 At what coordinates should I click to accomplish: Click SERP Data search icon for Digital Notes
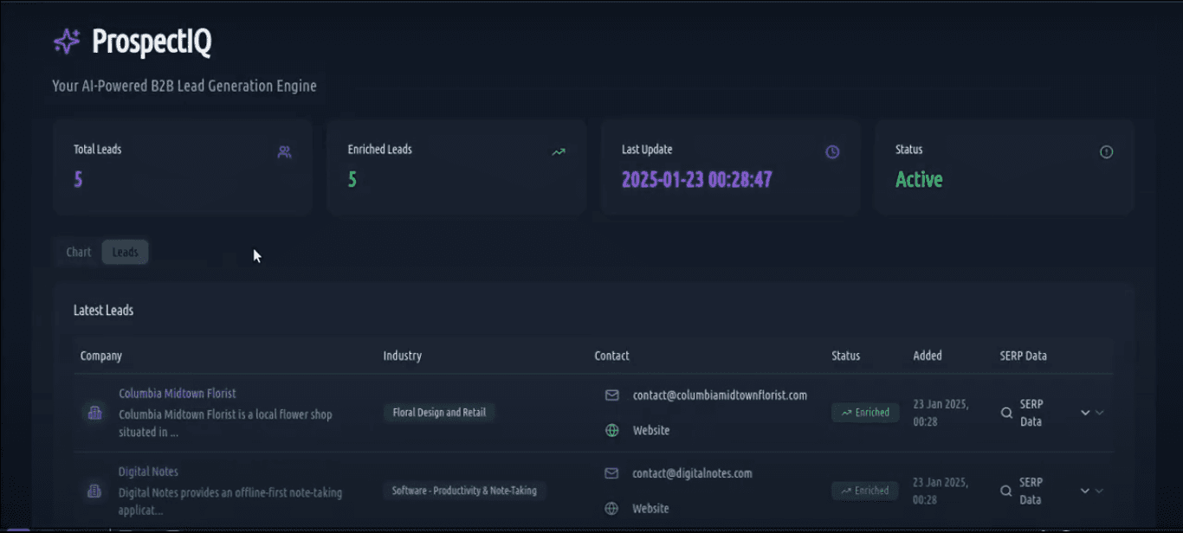(x=1006, y=491)
